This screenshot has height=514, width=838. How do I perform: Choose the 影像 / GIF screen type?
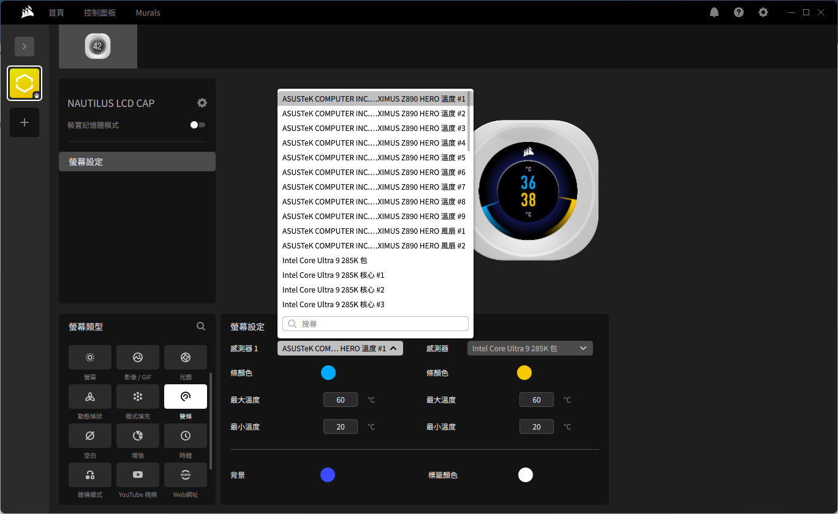click(138, 357)
